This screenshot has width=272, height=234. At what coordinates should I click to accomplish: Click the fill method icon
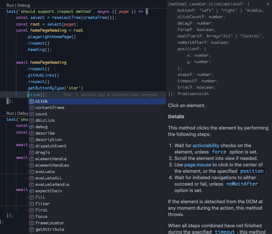tap(31, 197)
